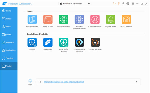The height and width of the screenshot is (93, 150).
Task: Click the FoneTrans logo icon
Action: click(x=4, y=4)
